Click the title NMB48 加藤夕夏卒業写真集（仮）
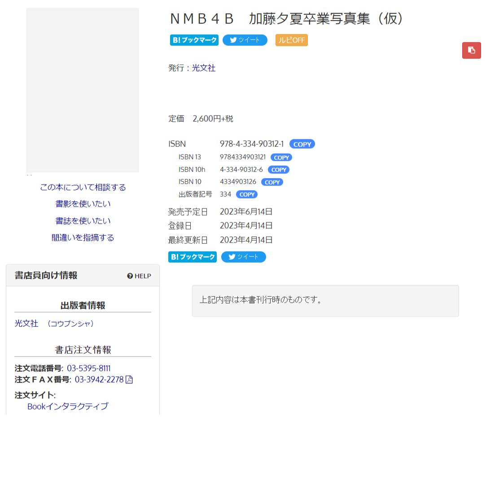Viewport: 486px width, 497px height. (x=286, y=19)
